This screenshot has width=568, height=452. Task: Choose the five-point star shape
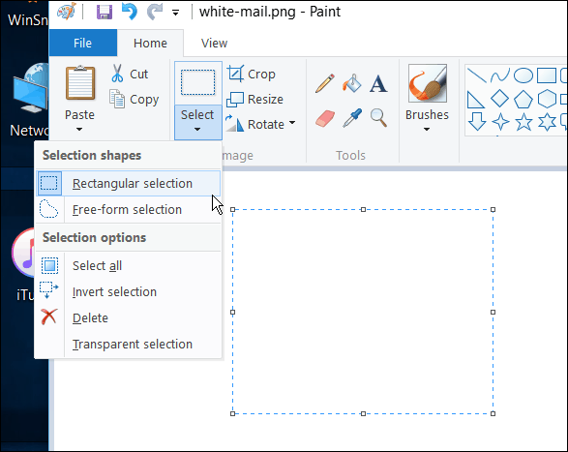523,121
